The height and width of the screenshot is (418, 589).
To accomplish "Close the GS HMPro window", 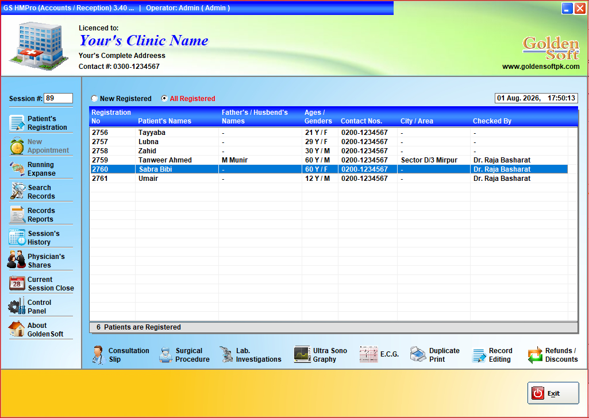I will coord(580,8).
